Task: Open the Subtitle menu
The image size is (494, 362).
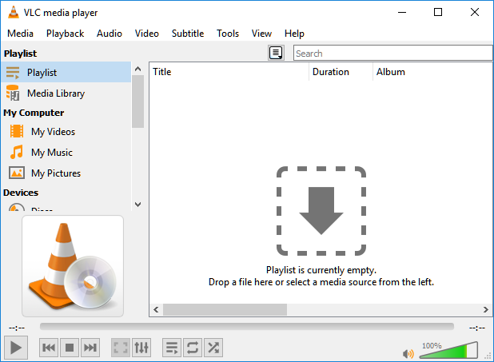Action: tap(188, 34)
